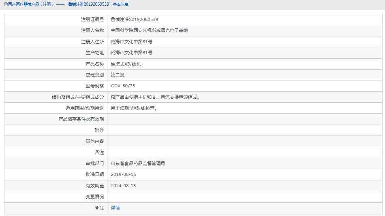Click the 注册人名称 label
Image resolution: width=385 pixels, height=216 pixels.
tap(92, 30)
